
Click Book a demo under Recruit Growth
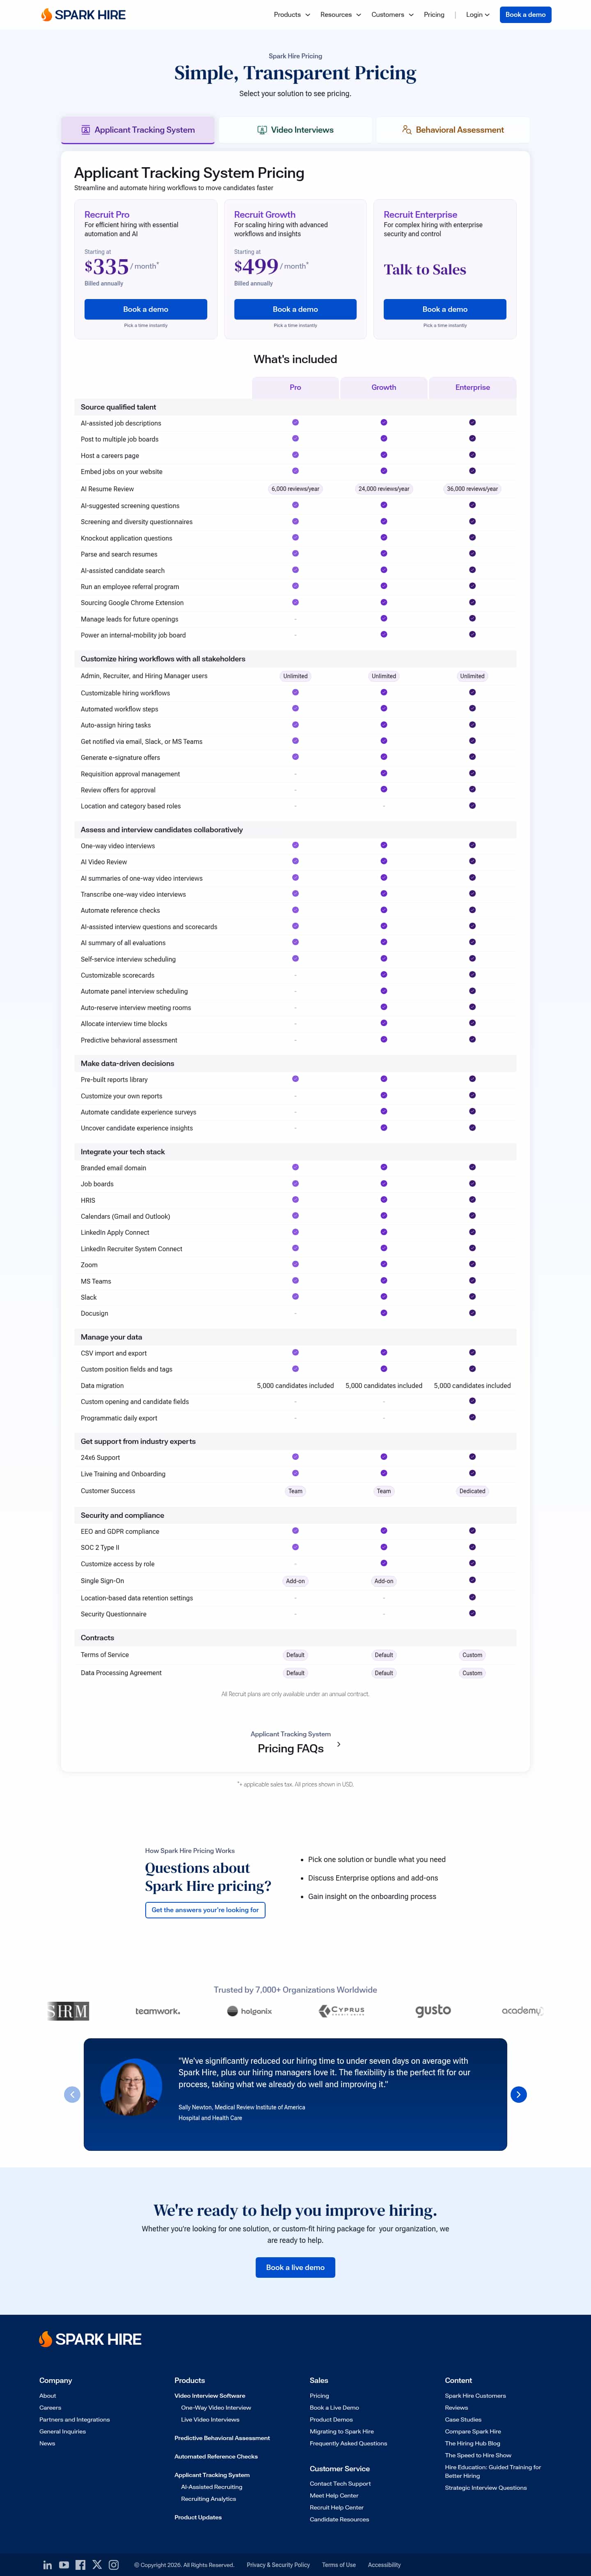295,309
